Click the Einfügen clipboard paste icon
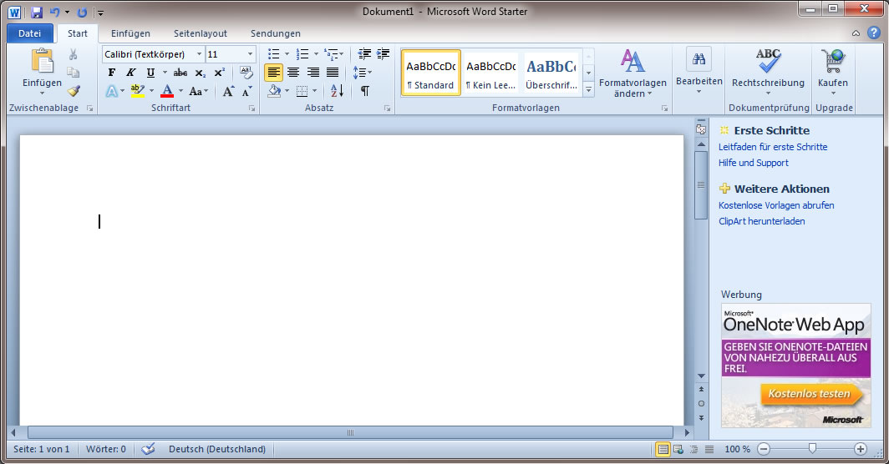889x464 pixels. tap(42, 61)
